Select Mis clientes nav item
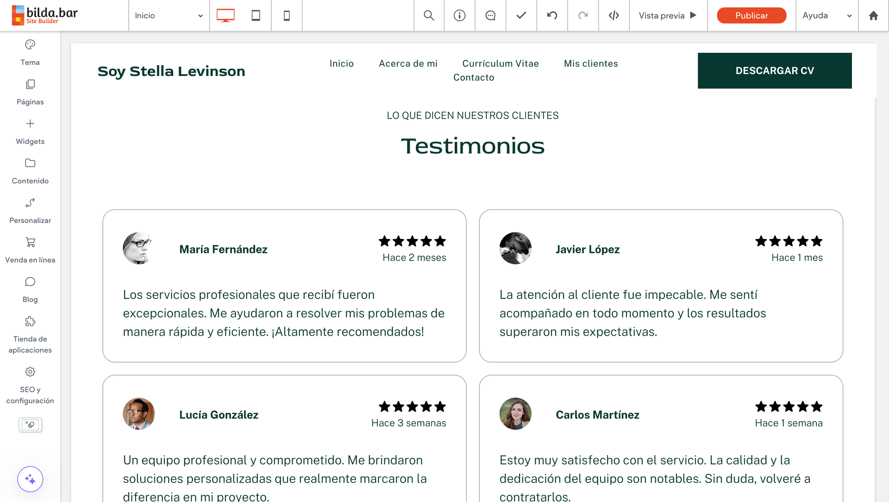 pos(591,63)
